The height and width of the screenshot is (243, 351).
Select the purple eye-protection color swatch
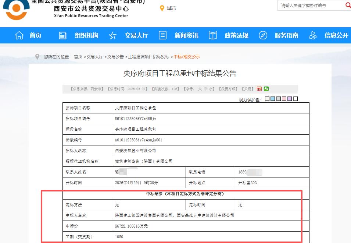click(290, 99)
